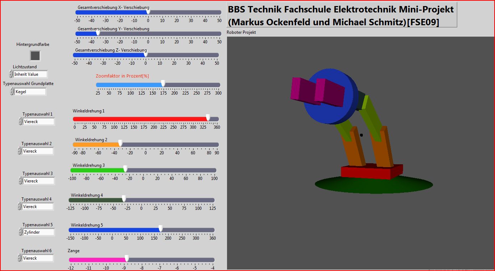Viewport: 495px width, 271px height.
Task: Click the stepper arrows beside Typenauswahl 3
Action: [20, 181]
